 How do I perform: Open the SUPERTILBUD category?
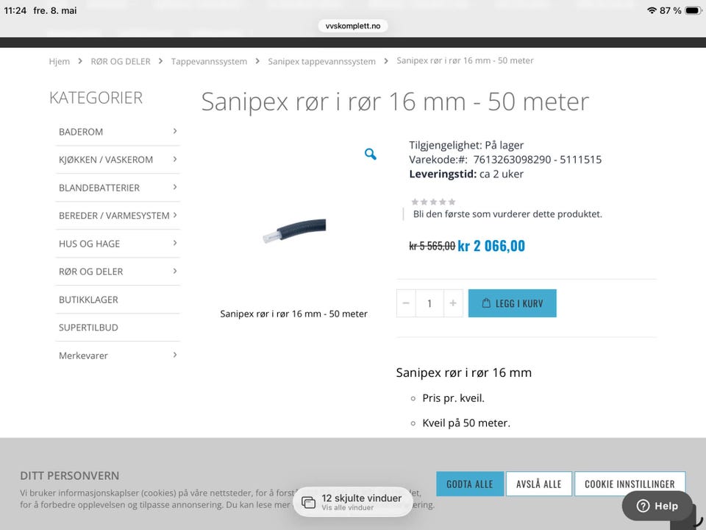pos(88,327)
